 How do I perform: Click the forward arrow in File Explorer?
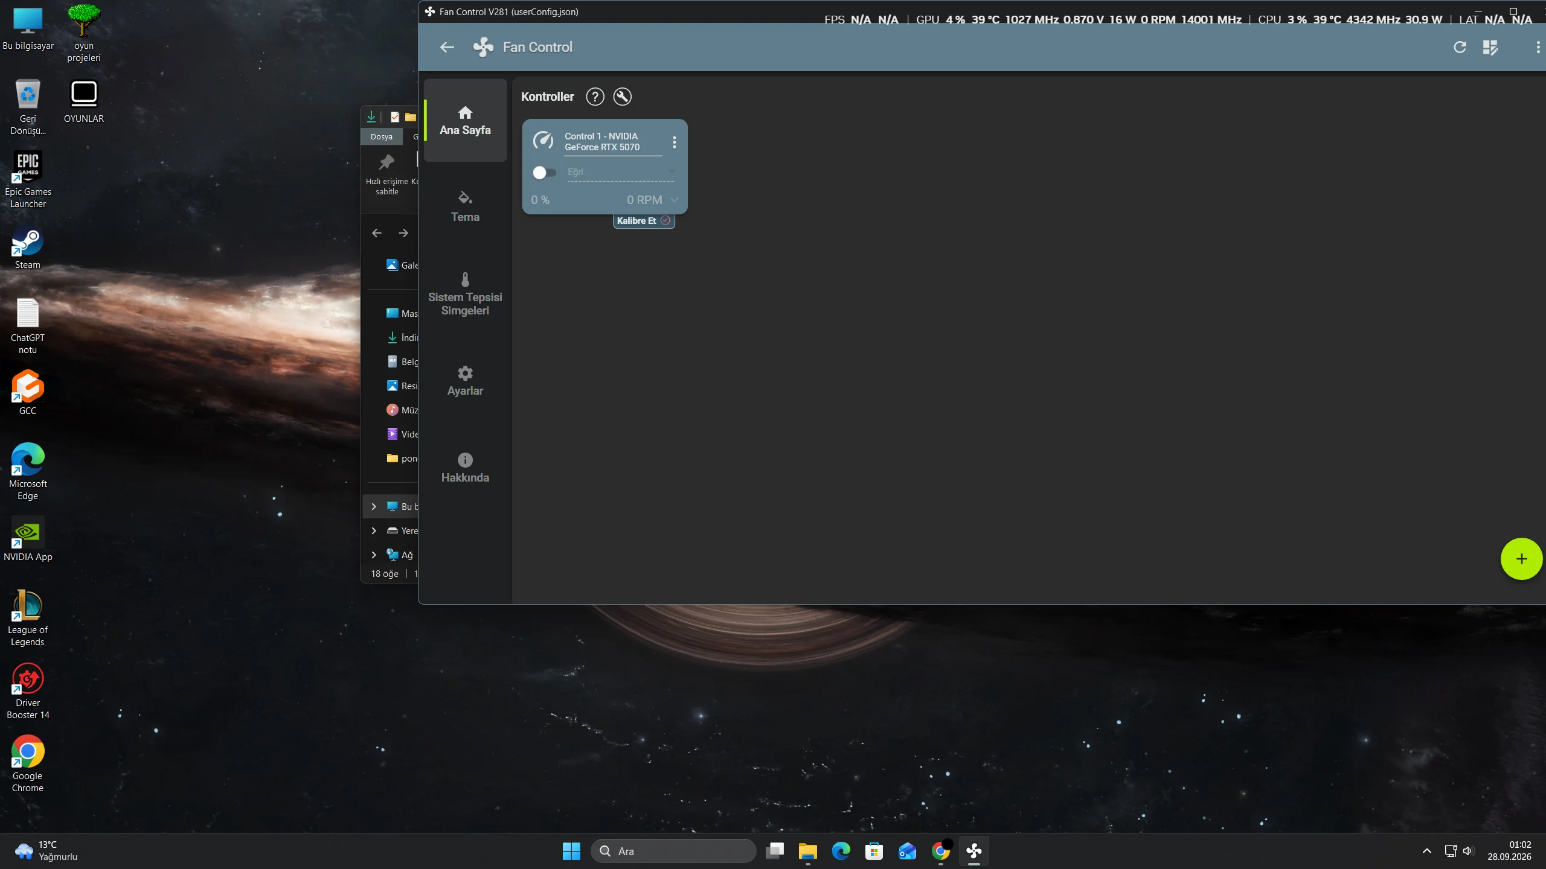click(x=403, y=233)
